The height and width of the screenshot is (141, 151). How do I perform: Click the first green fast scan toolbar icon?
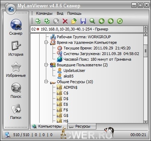click(x=38, y=21)
